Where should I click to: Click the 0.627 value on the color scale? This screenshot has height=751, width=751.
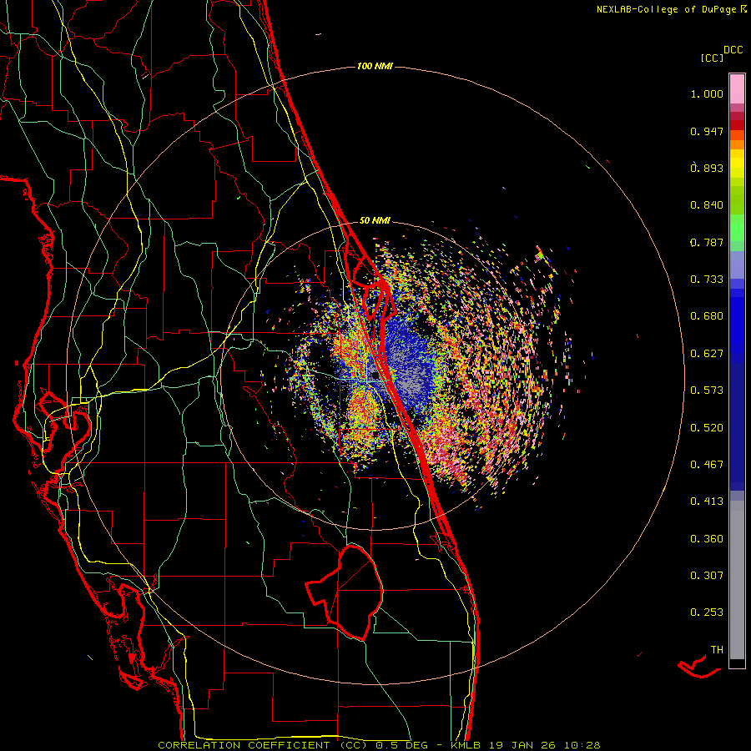707,354
